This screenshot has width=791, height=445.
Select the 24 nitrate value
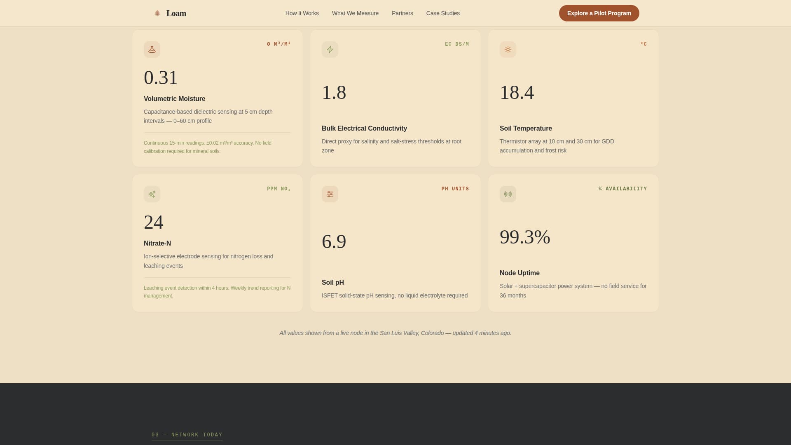[154, 222]
